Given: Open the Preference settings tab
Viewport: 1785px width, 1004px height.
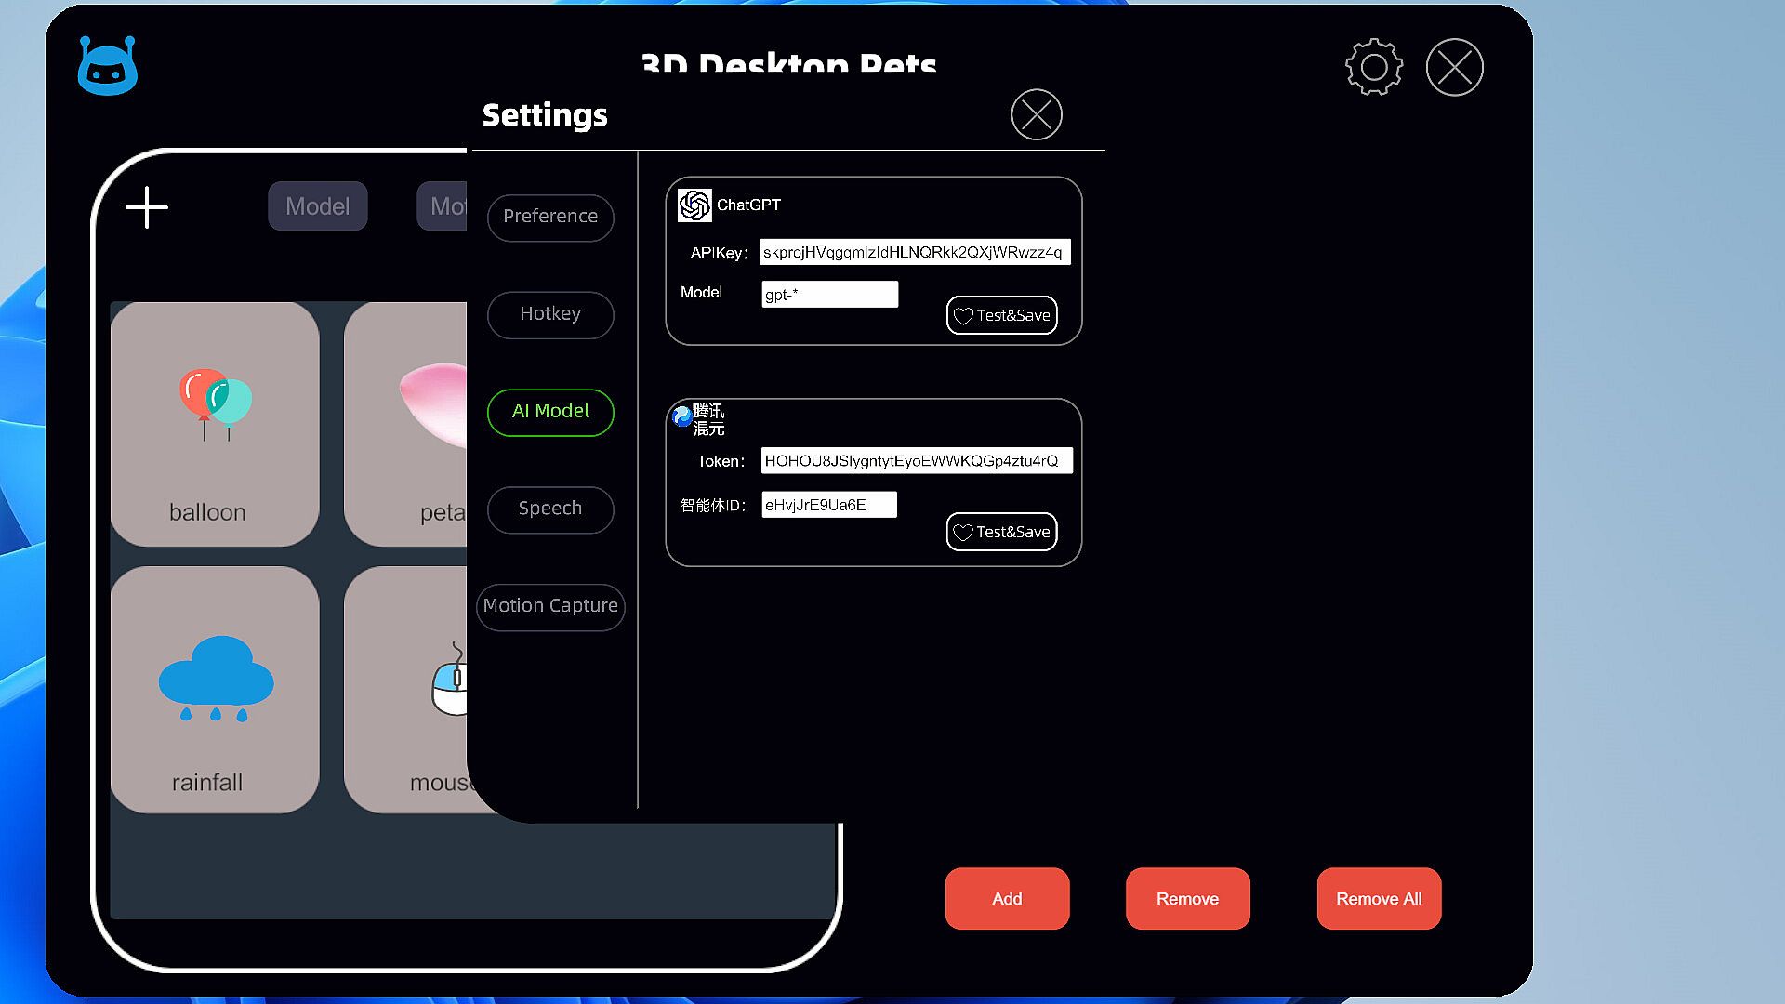Looking at the screenshot, I should pos(550,217).
